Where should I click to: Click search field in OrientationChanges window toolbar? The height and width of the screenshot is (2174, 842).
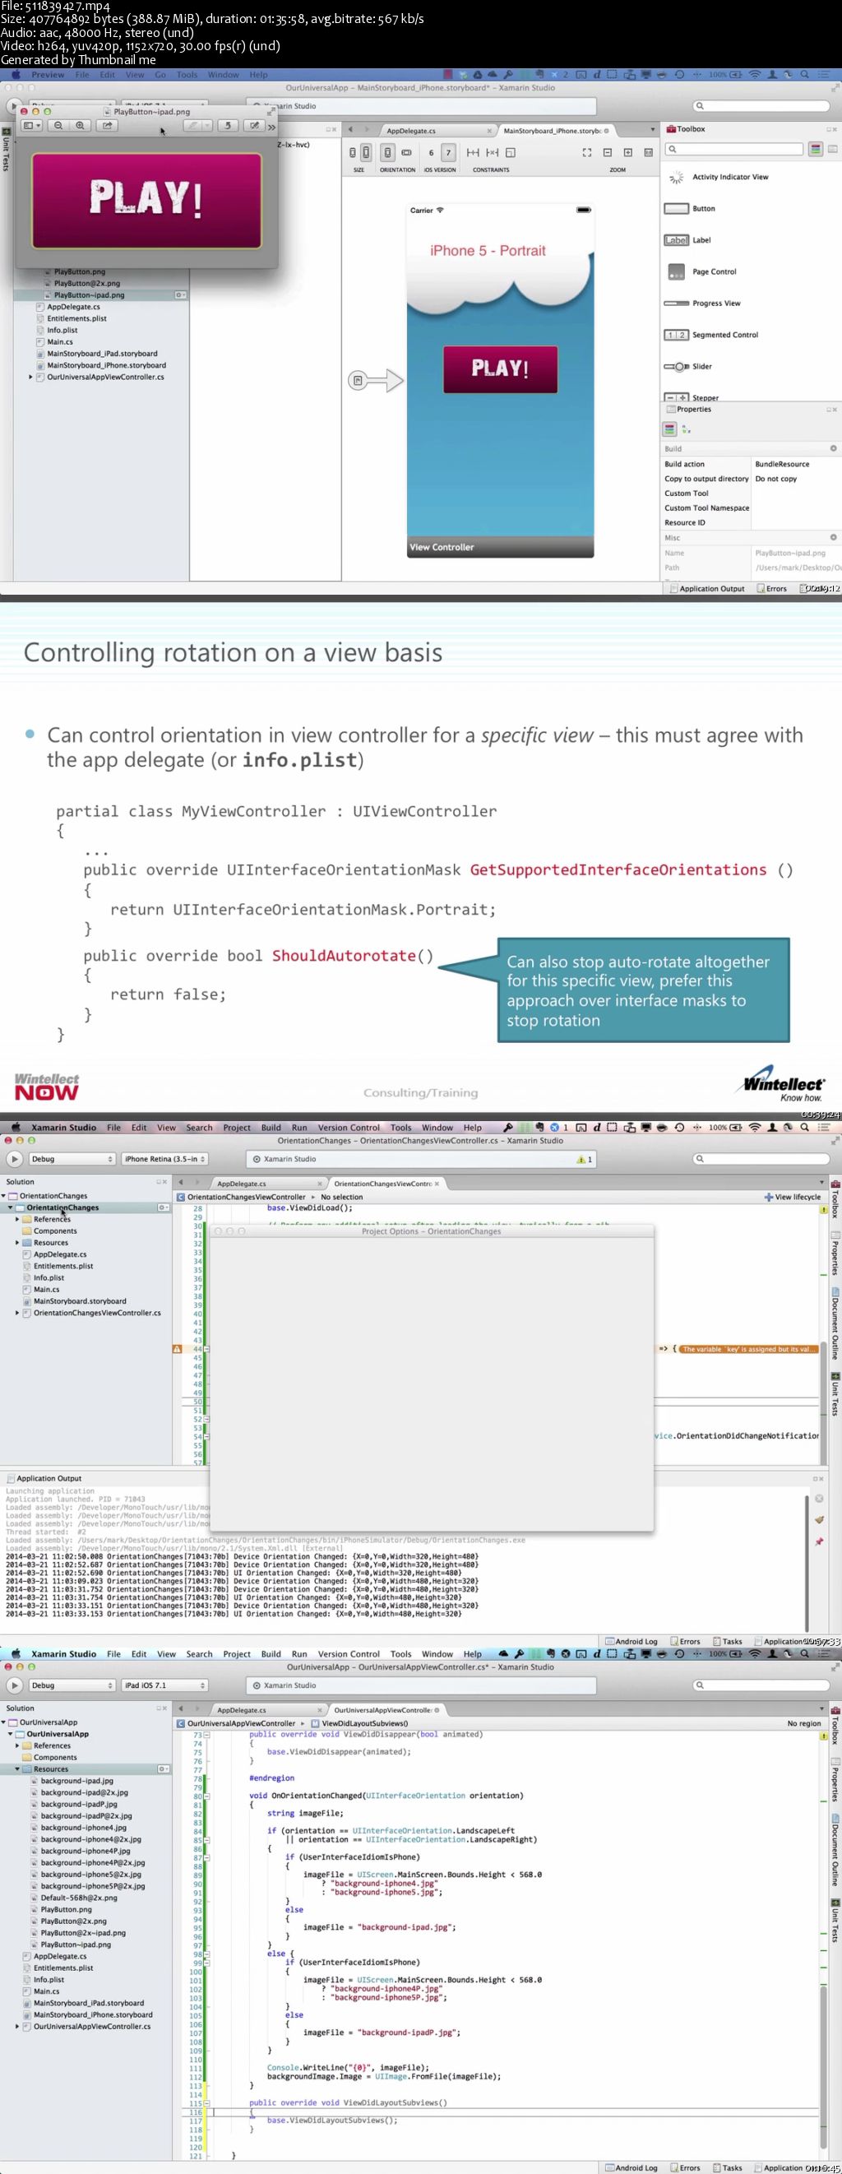click(x=761, y=1159)
